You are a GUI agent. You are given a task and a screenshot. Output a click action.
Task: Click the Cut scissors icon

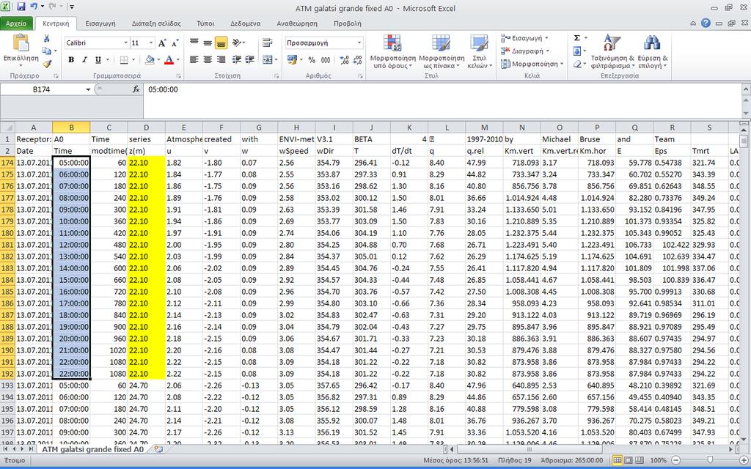pos(46,39)
